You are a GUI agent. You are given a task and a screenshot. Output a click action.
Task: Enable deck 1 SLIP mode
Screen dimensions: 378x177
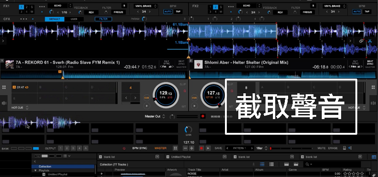pos(183,85)
